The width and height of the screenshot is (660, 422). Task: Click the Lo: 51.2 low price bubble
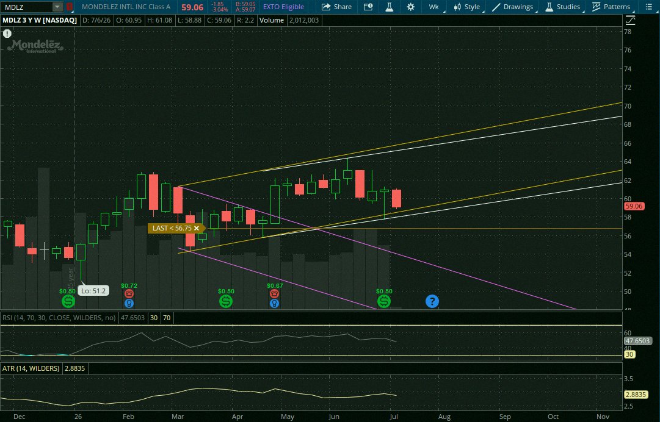pyautogui.click(x=93, y=290)
